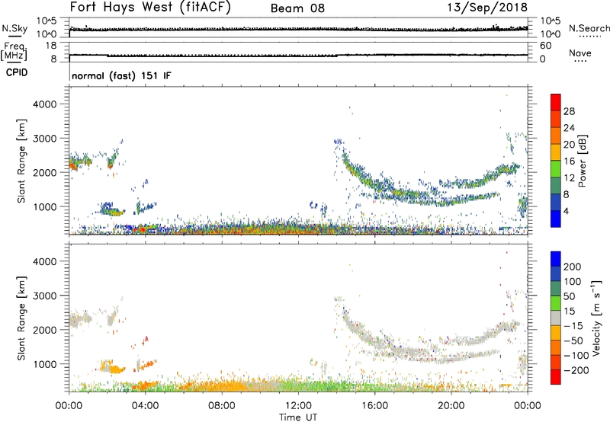Screen dimensions: 610x422
Task: Click "2000" on the velocity panel range axis
Action: click(45, 330)
